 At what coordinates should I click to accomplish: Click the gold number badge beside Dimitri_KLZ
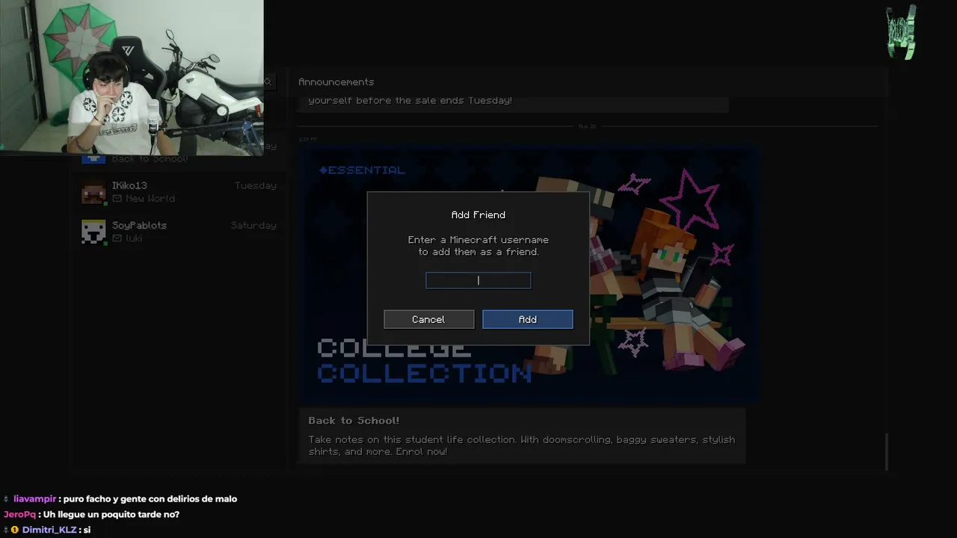pos(14,530)
